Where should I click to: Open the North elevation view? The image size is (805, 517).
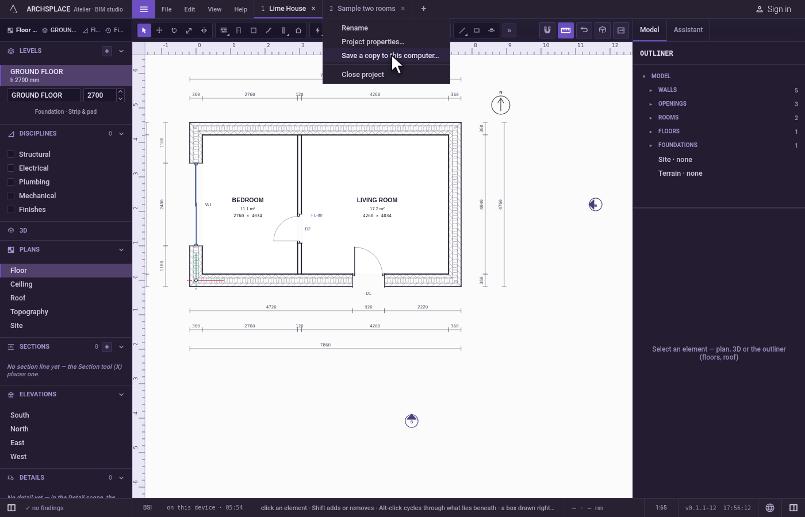66,429
